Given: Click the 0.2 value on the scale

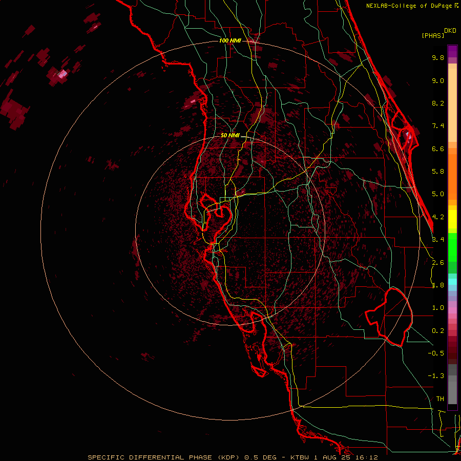Looking at the screenshot, I should (438, 331).
